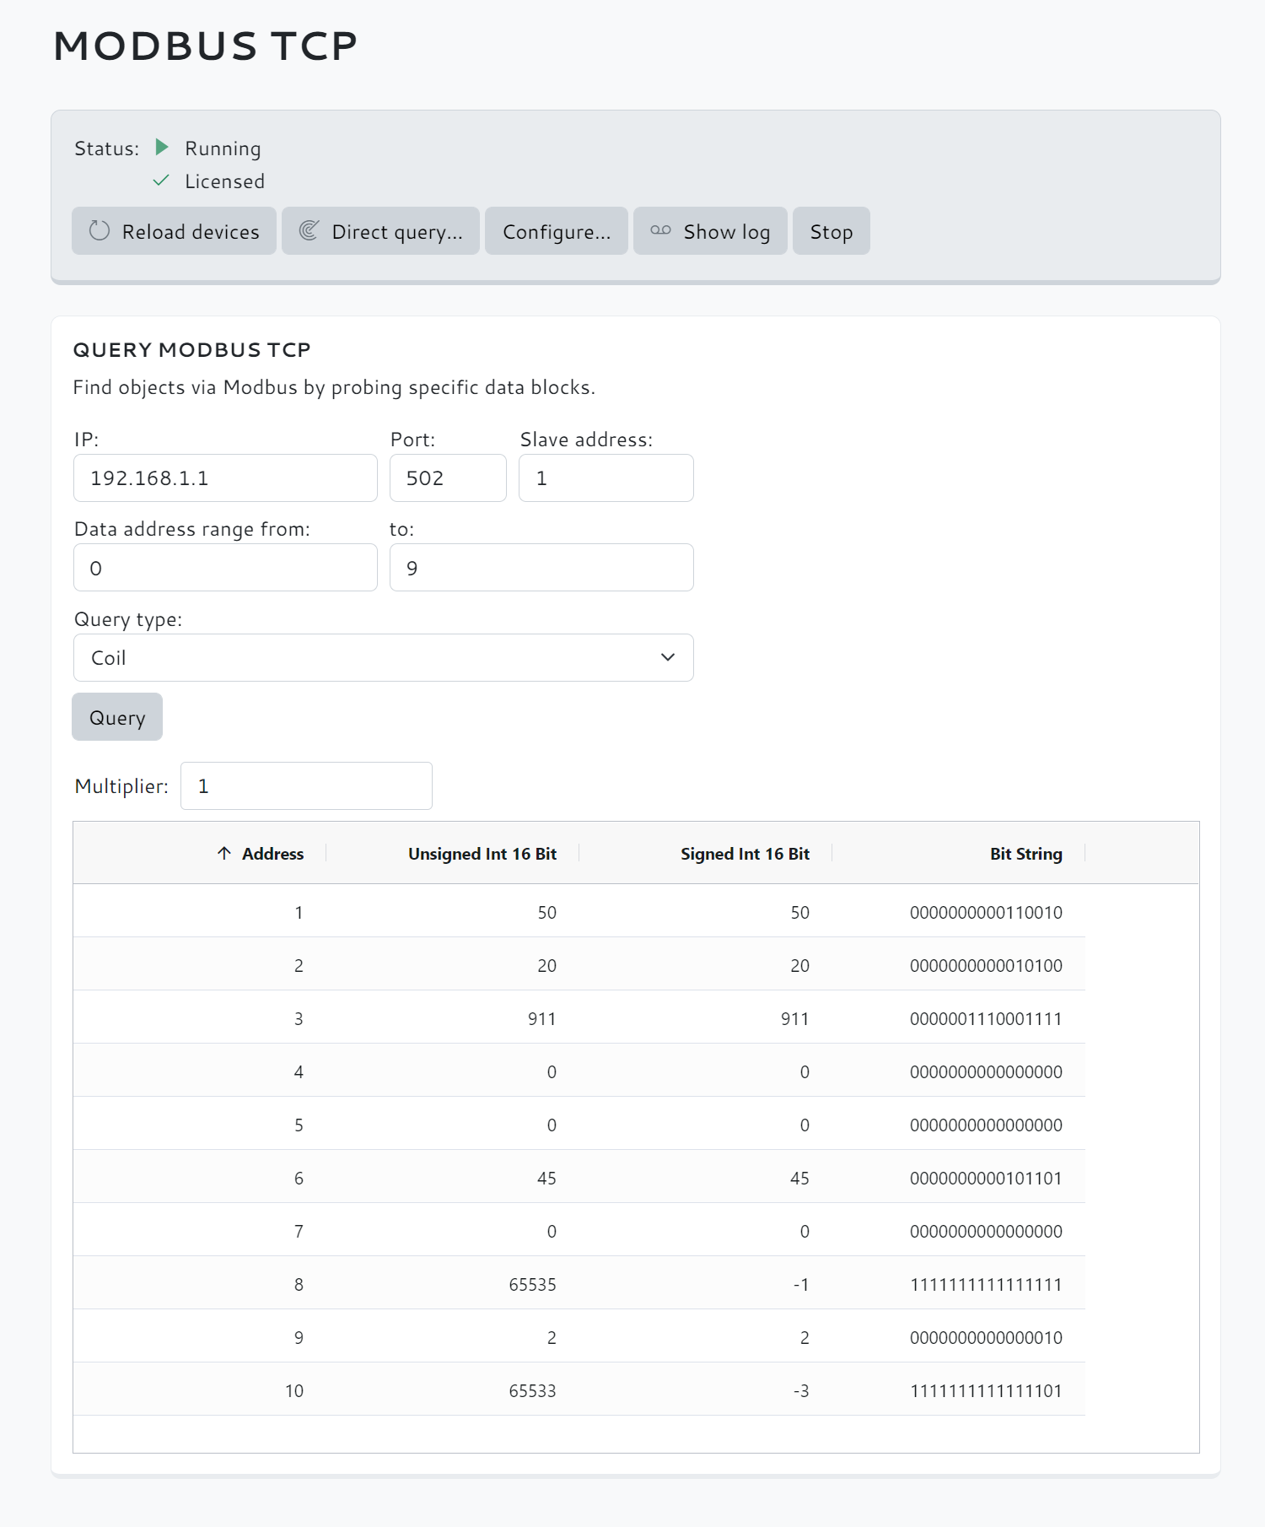Viewport: 1265px width, 1527px height.
Task: Select bit string 0000000000101101
Action: point(986,1179)
